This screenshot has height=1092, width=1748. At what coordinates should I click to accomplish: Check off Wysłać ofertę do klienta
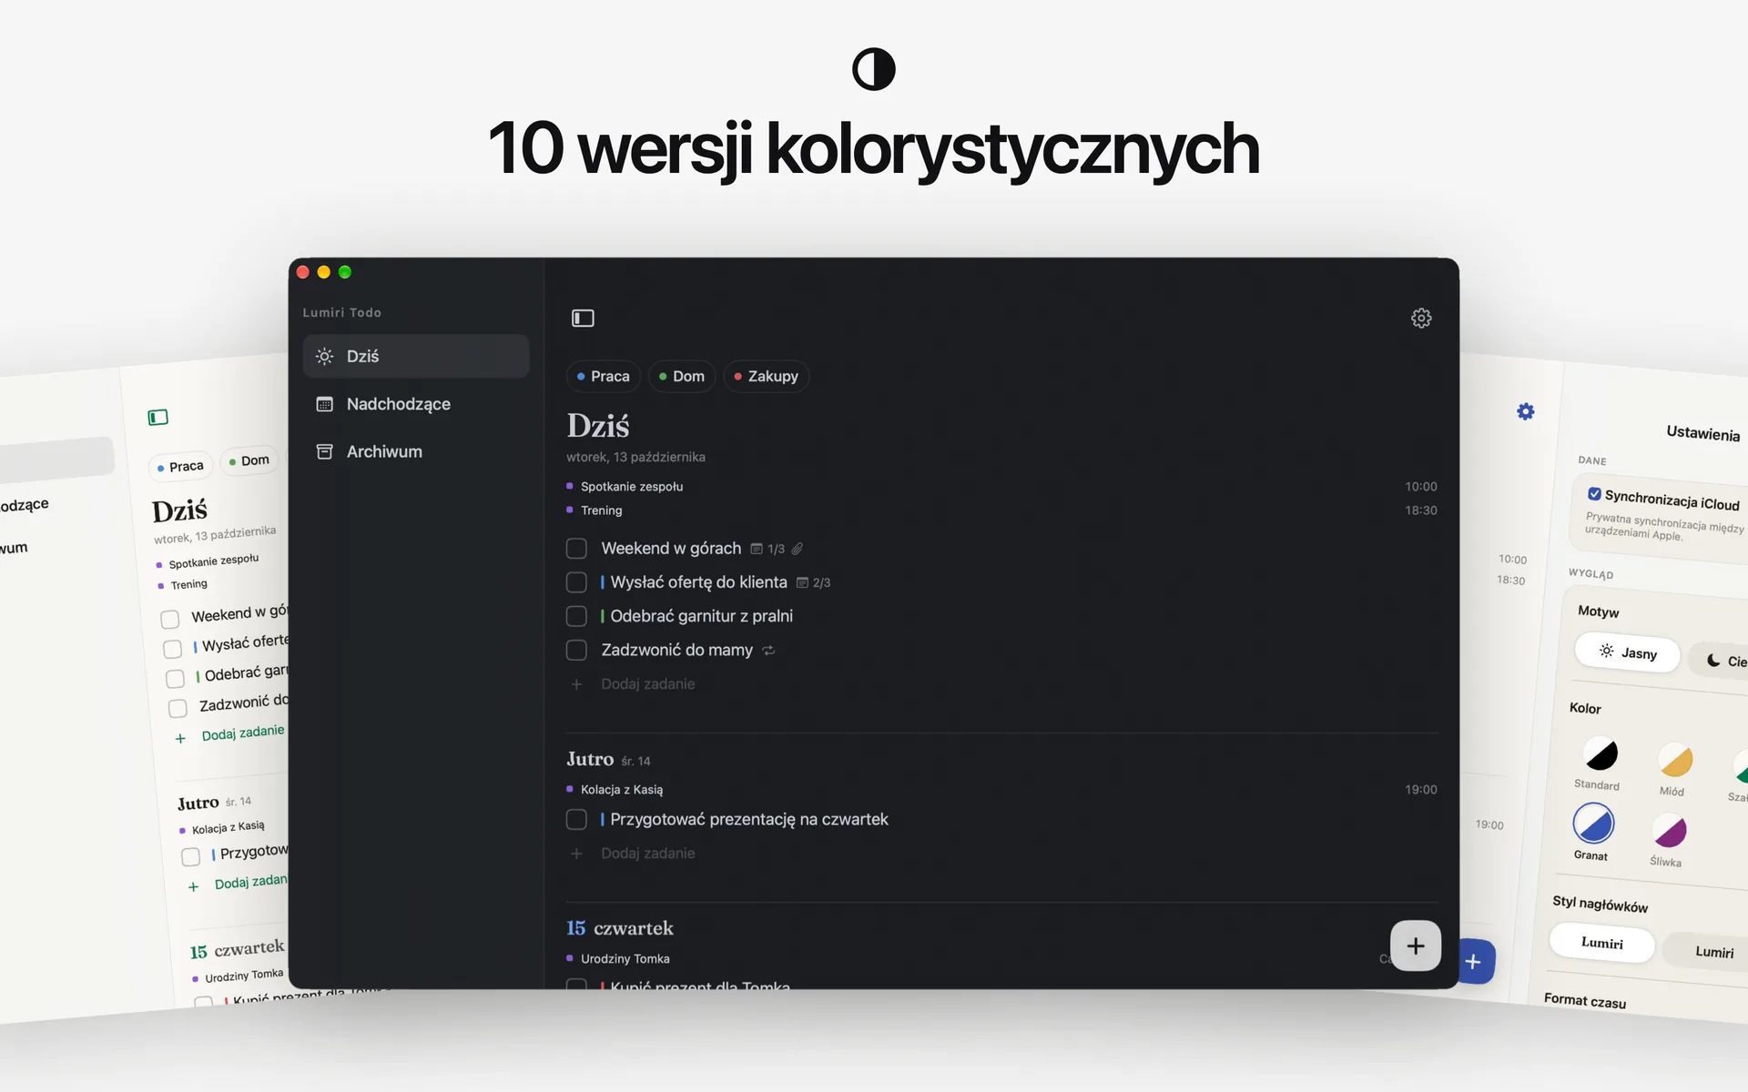point(576,581)
